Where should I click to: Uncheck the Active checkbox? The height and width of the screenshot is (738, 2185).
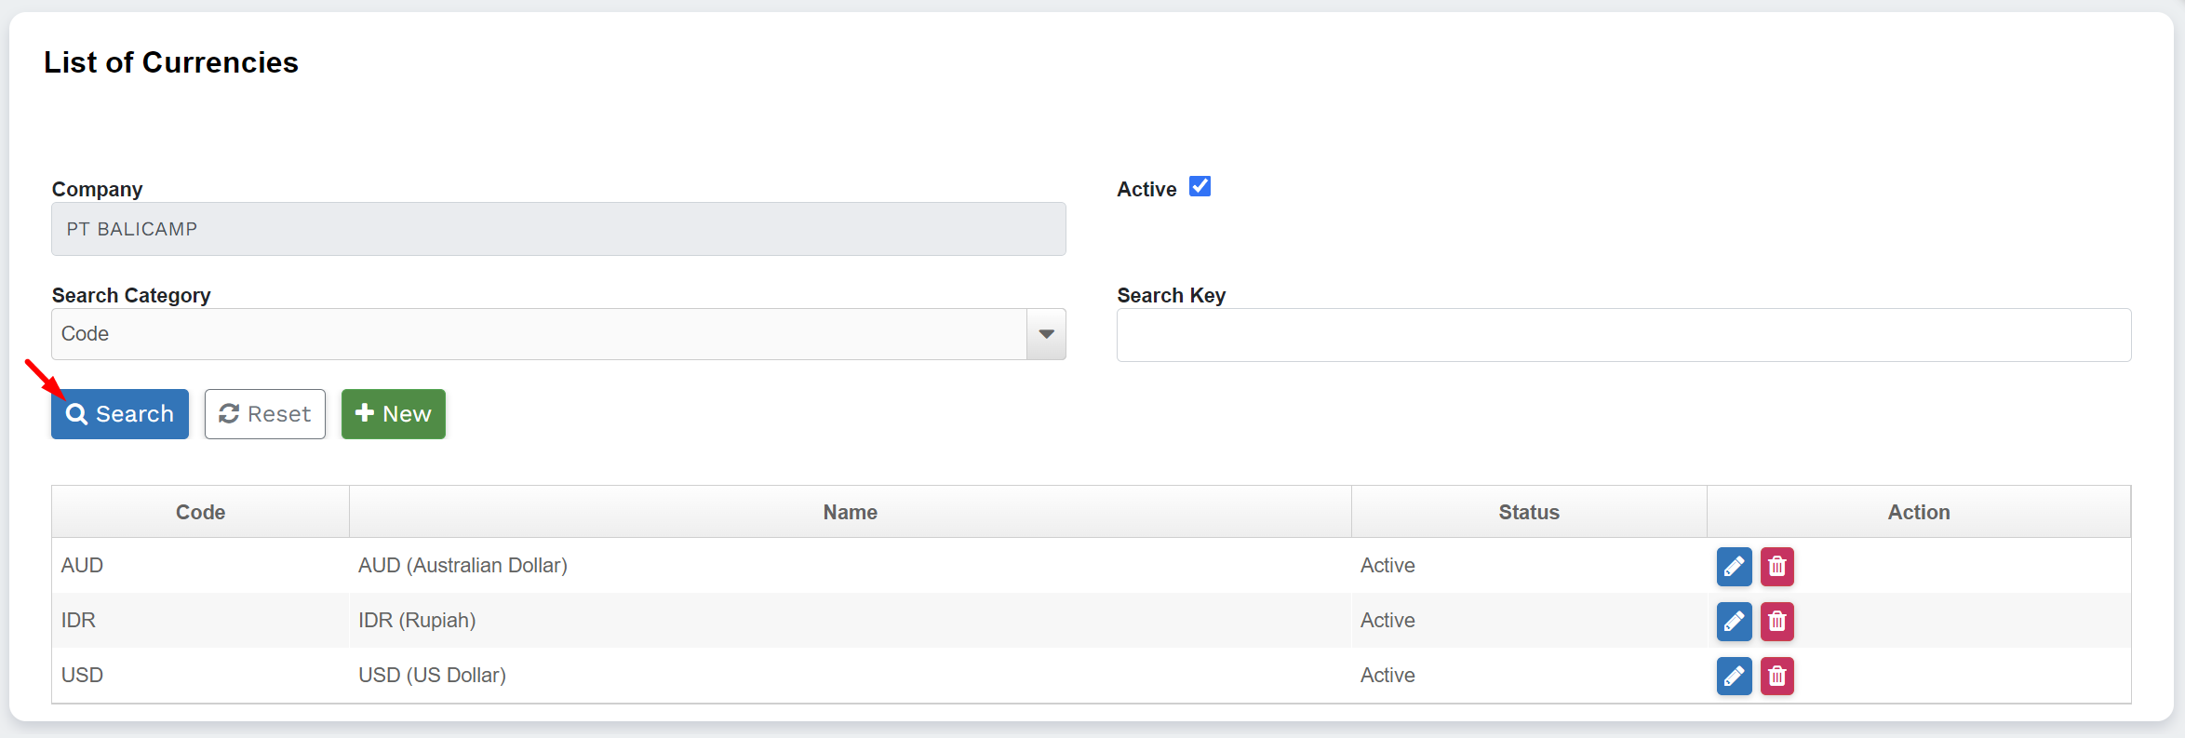point(1200,187)
